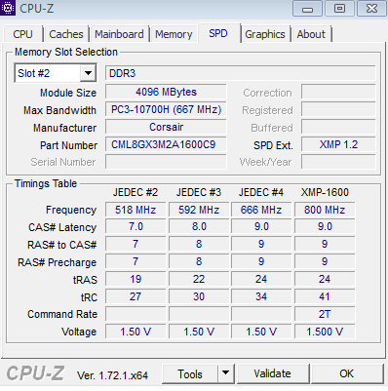Select the 666 MHz frequency cell
The image size is (388, 391).
[261, 210]
